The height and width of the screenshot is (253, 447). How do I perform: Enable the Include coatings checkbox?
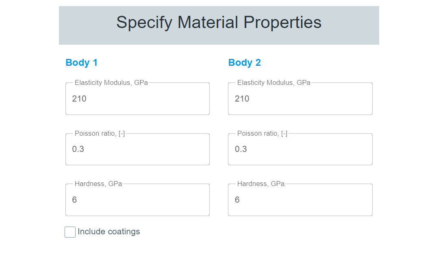click(70, 232)
